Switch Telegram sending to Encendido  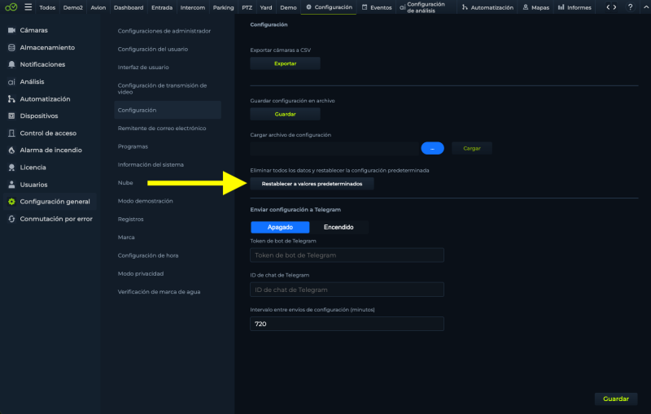[339, 227]
